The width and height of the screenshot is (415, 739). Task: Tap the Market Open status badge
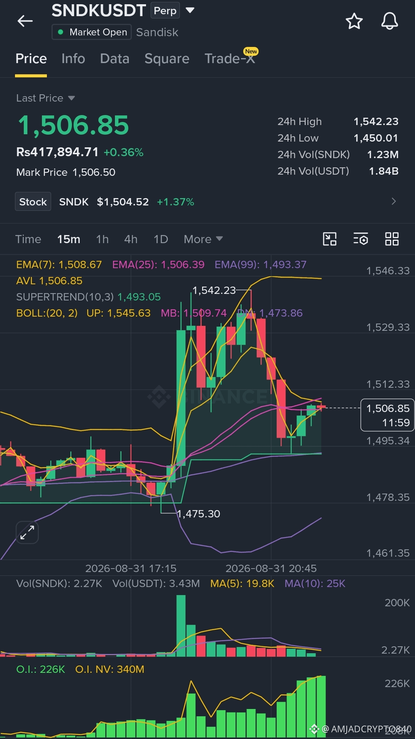[92, 32]
